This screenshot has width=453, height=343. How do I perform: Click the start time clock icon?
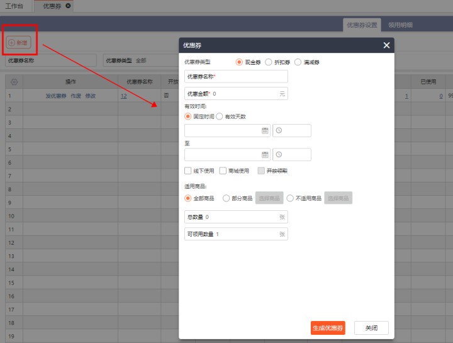pos(279,130)
